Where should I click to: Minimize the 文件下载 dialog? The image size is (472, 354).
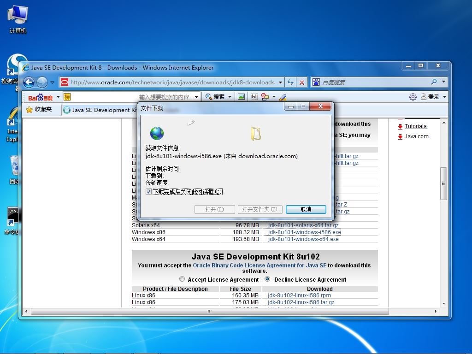(x=291, y=106)
